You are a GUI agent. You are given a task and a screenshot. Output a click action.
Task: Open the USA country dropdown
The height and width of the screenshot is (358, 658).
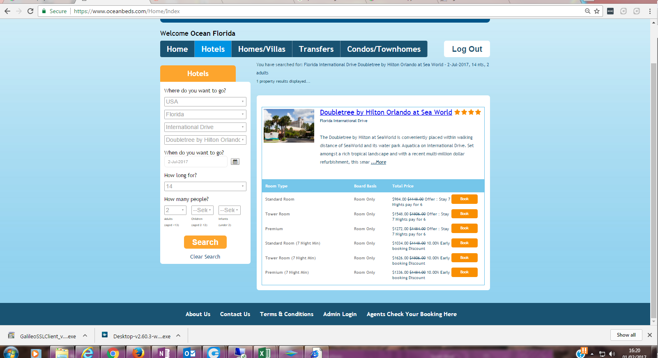205,102
